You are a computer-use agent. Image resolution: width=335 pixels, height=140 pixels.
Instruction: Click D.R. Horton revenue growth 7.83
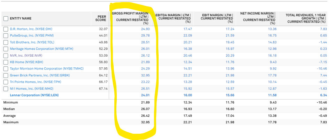point(323,29)
